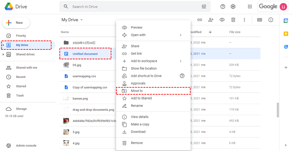292x151 pixels.
Task: Toggle preview with the eye icon
Action: click(222, 20)
